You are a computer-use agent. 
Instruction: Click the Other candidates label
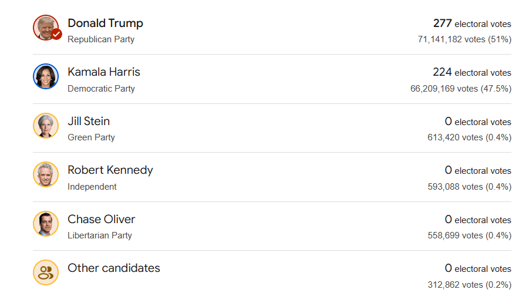coord(114,268)
